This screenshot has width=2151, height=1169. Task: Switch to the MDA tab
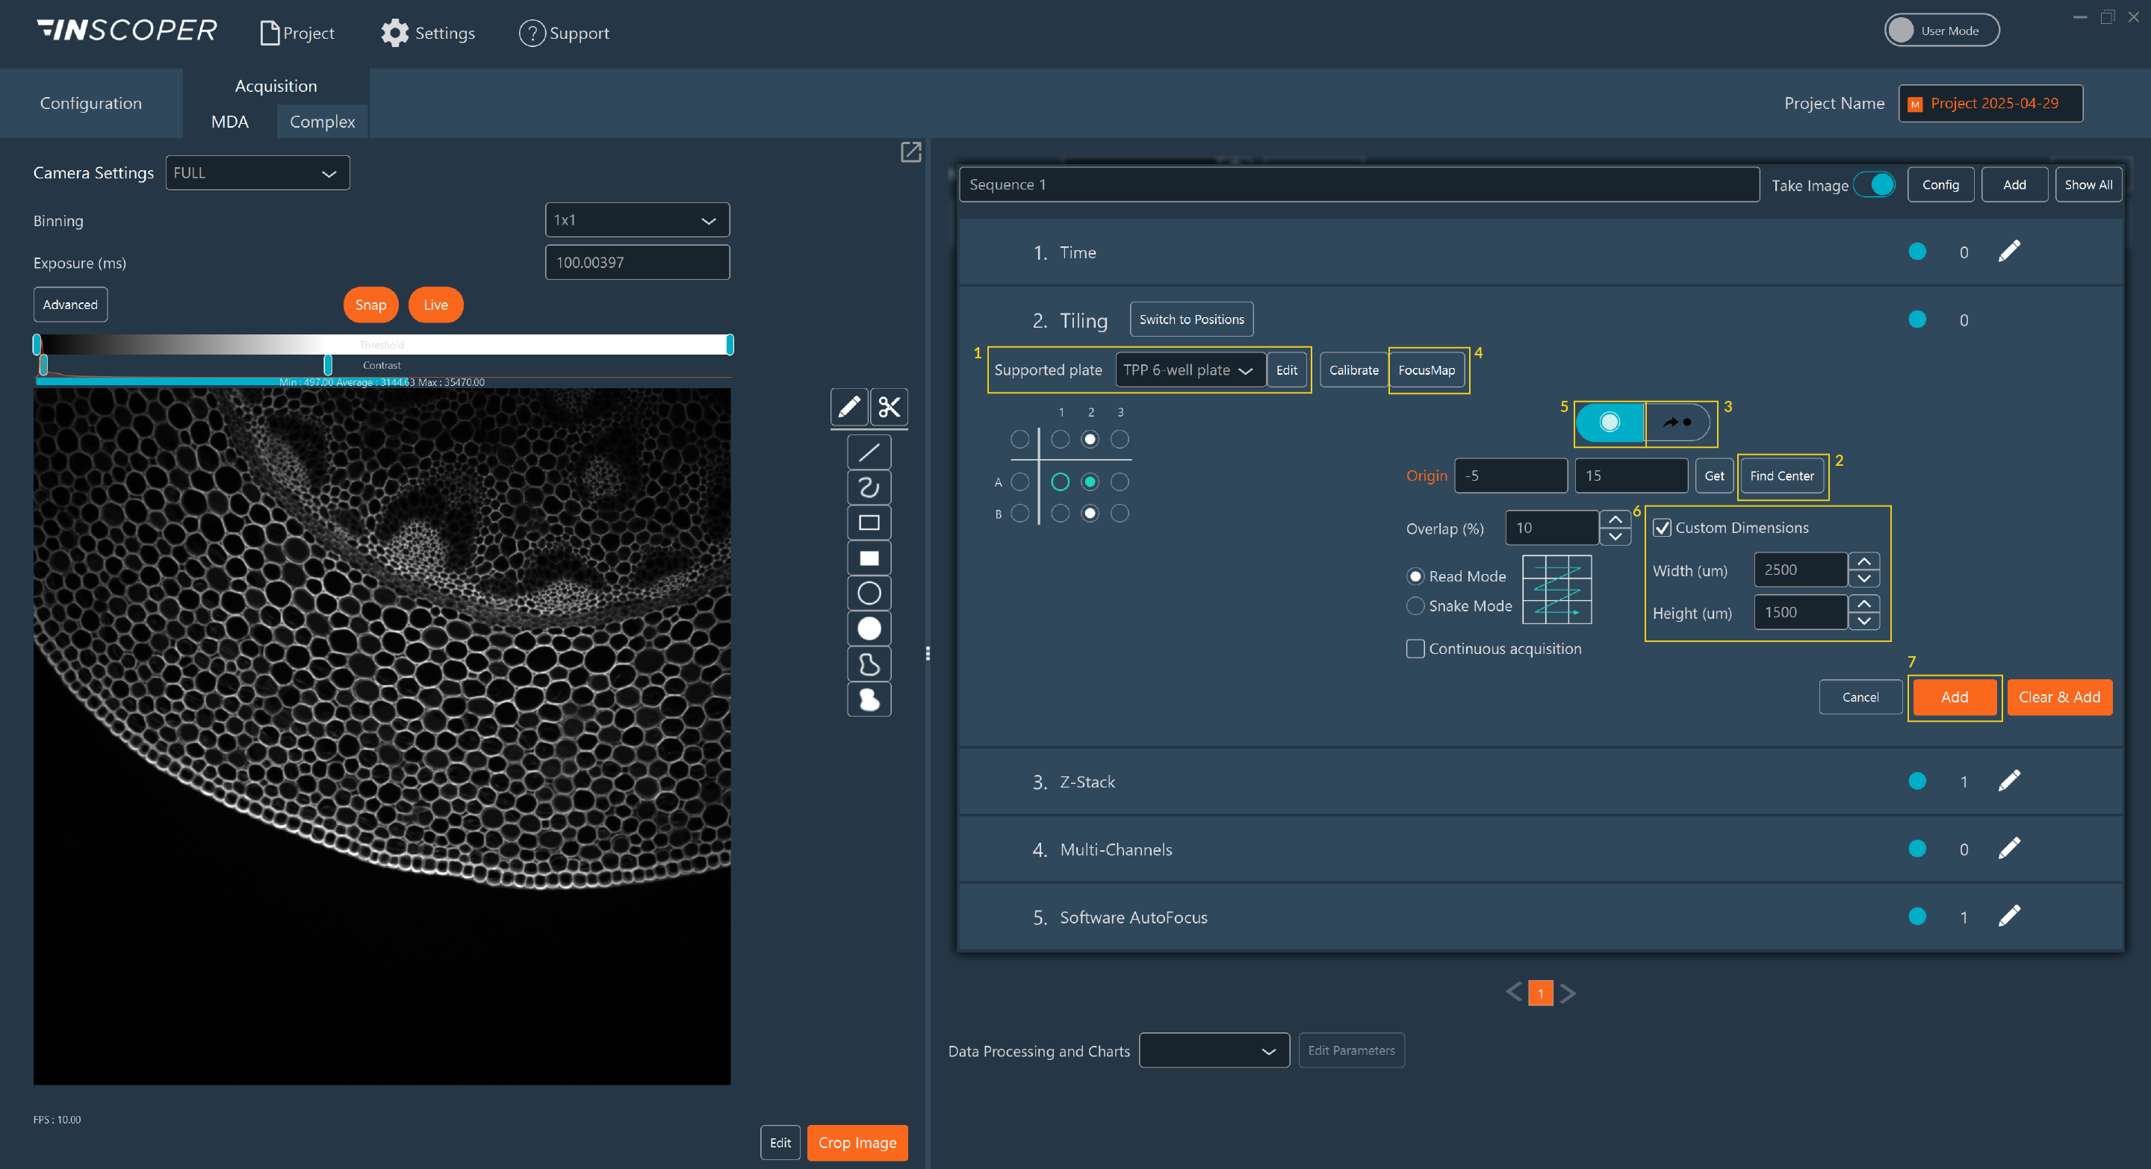pyautogui.click(x=229, y=121)
